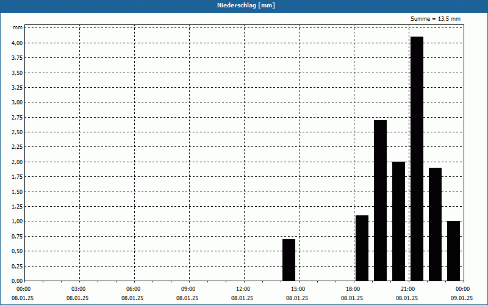The width and height of the screenshot is (488, 305).
Task: Click the y-axis value 0,25
Action: (x=18, y=266)
